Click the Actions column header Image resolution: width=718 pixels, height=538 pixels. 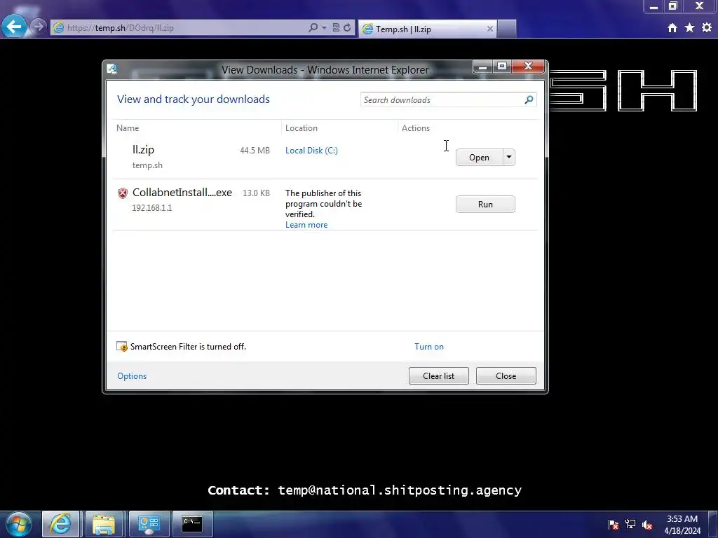click(416, 128)
